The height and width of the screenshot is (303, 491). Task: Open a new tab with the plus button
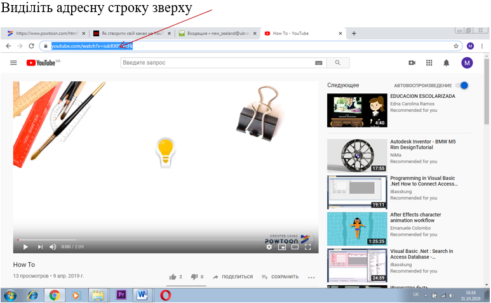[354, 33]
